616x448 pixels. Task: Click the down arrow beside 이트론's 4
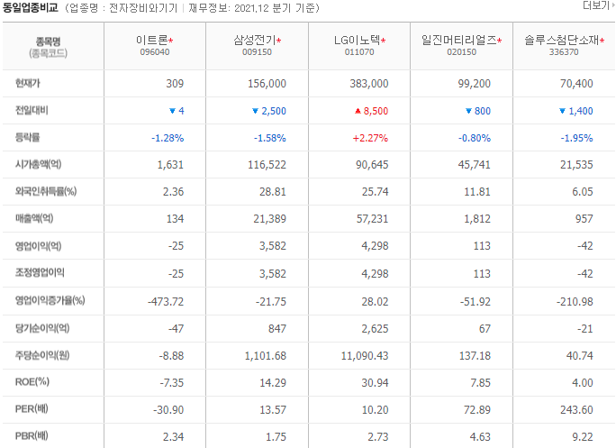(x=172, y=111)
